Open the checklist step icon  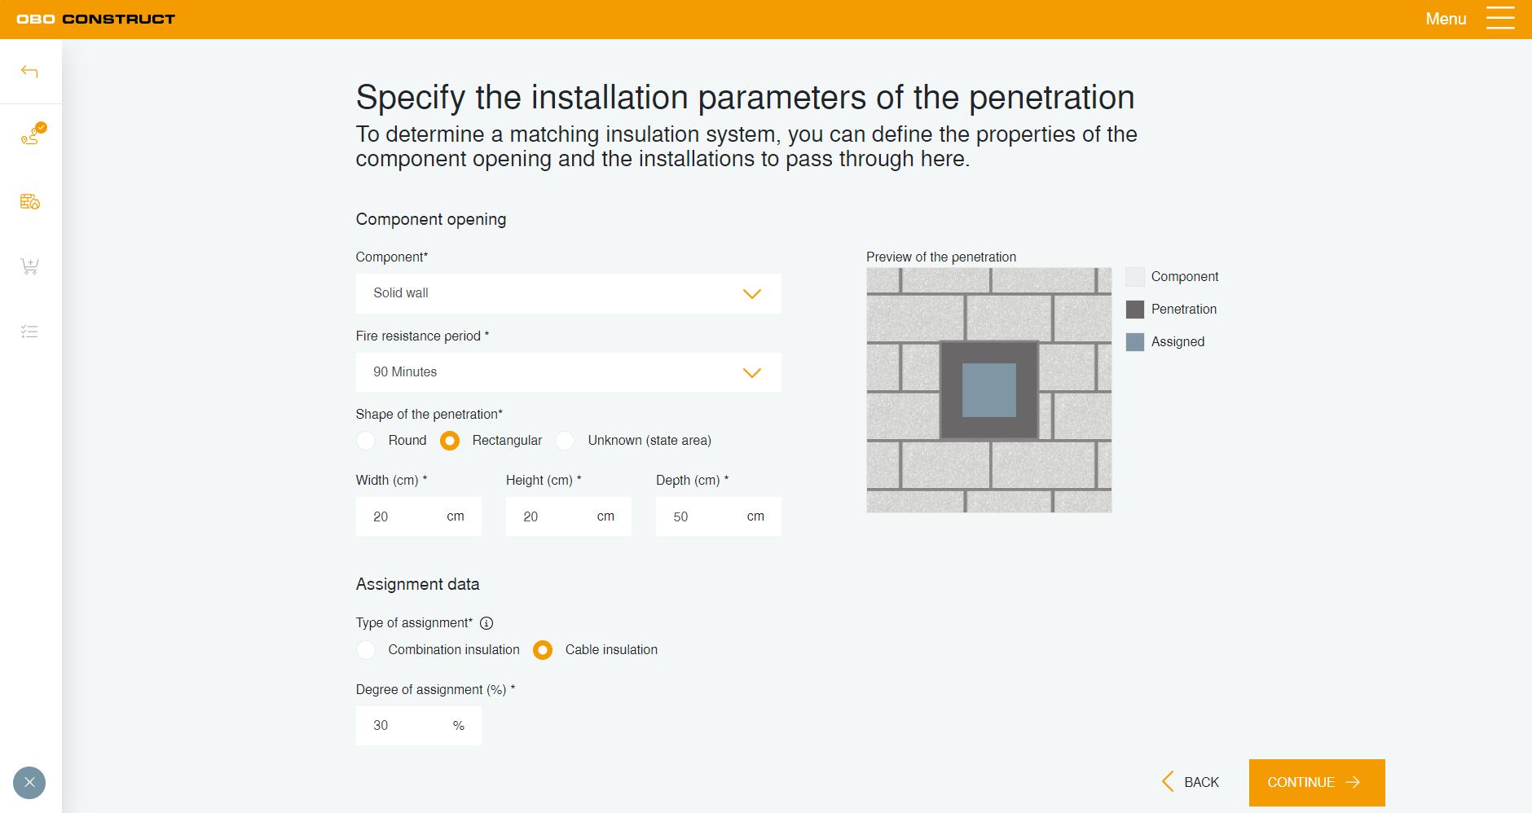point(30,332)
